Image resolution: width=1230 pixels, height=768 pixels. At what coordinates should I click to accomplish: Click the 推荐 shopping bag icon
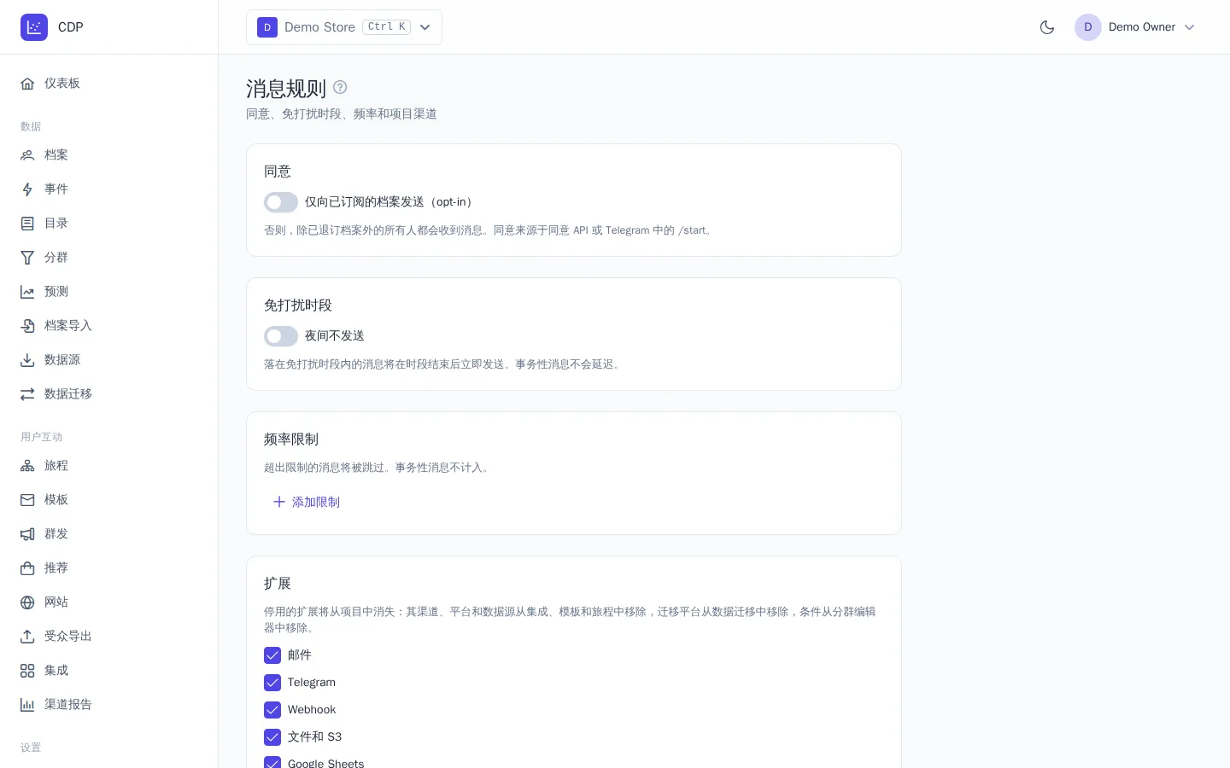27,568
